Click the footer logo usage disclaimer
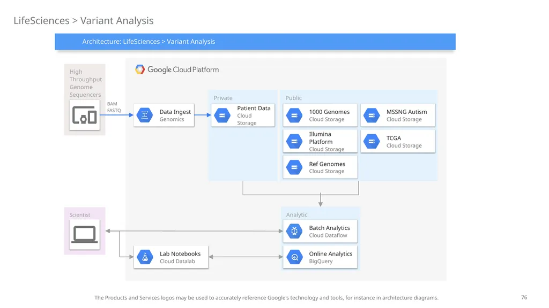Image resolution: width=549 pixels, height=308 pixels. click(266, 297)
